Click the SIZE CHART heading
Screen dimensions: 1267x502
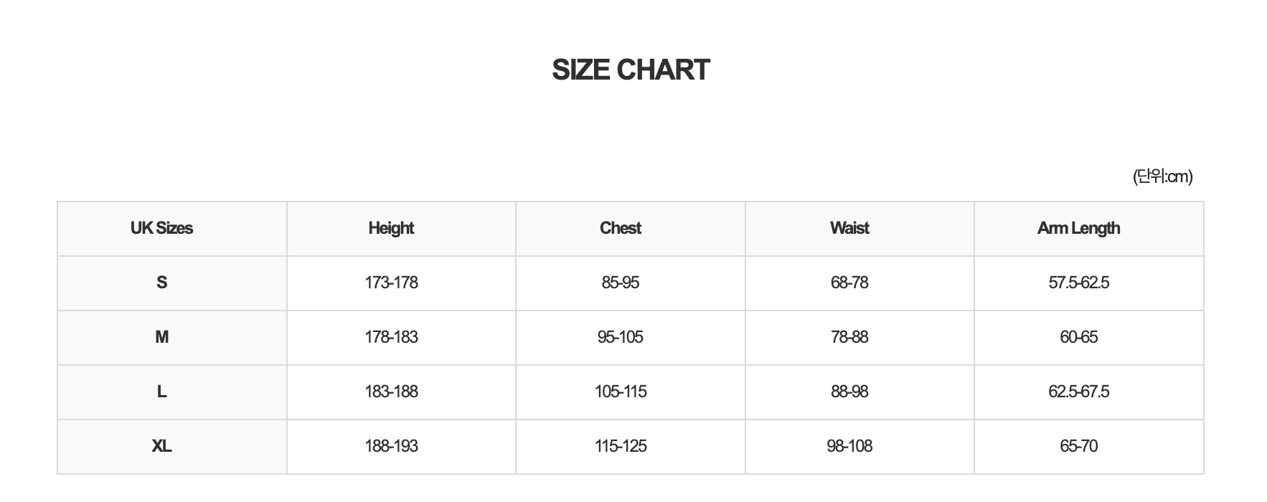(x=631, y=70)
